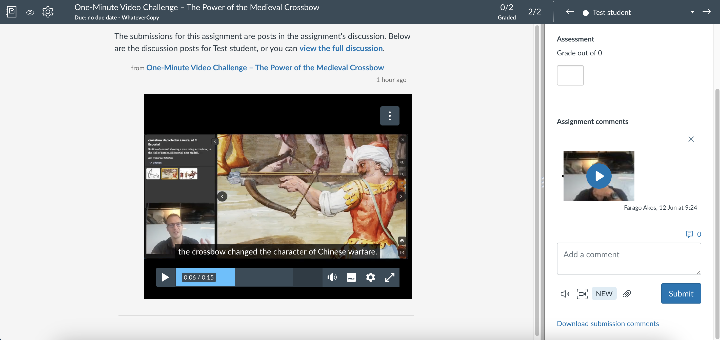
Task: Toggle the NEW media recorder option
Action: pos(604,294)
